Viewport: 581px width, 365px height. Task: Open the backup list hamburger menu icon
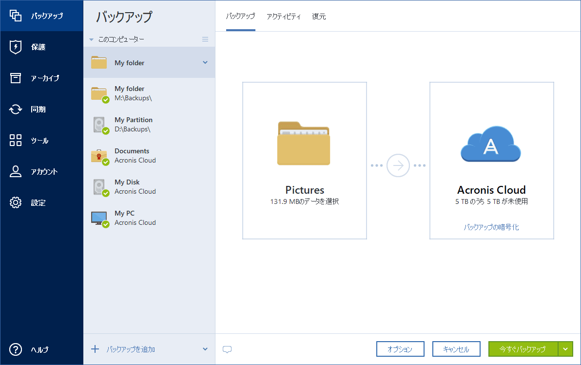[205, 39]
